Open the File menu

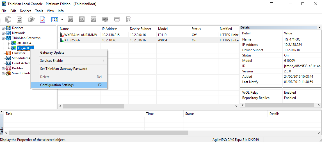point(4,11)
